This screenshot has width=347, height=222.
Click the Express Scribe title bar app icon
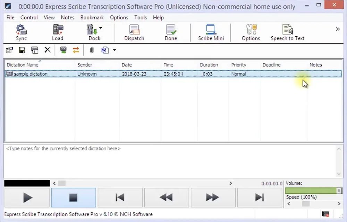tap(8, 6)
